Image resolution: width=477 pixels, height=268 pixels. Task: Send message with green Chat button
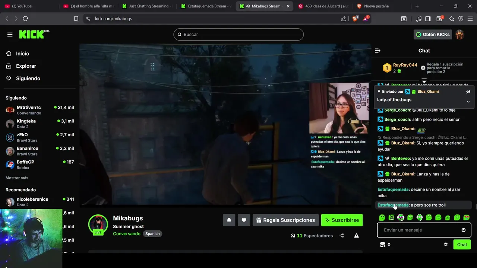(x=462, y=245)
